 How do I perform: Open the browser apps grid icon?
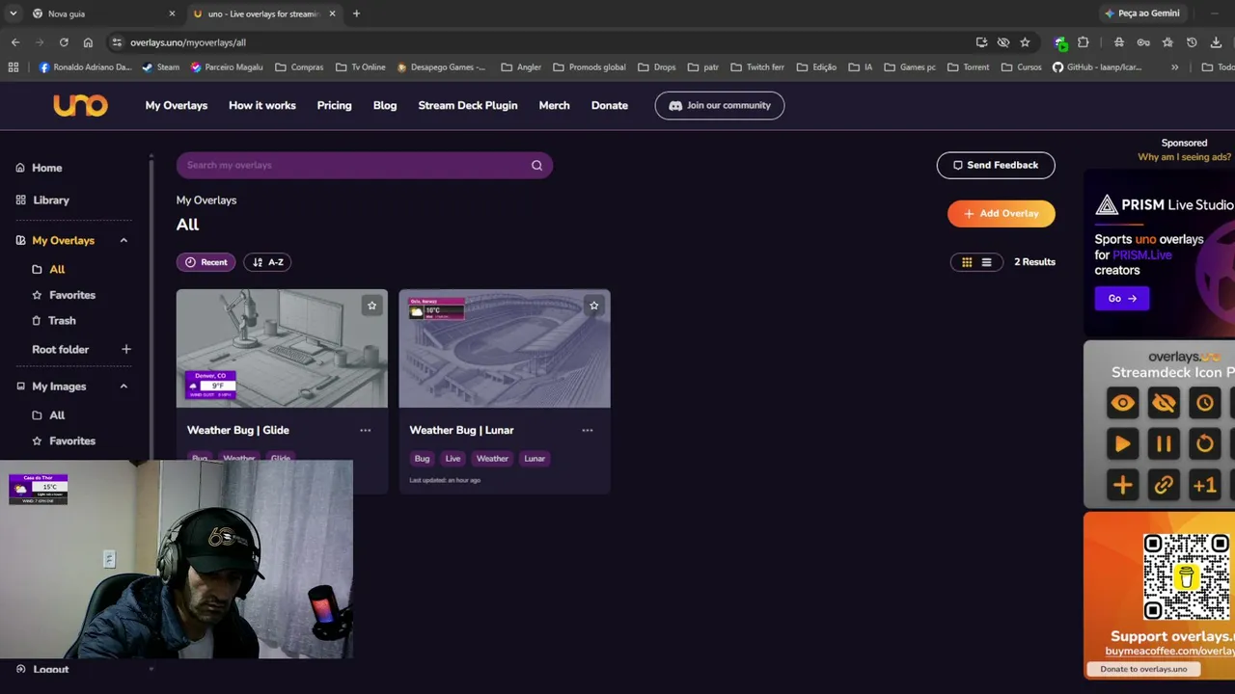pos(13,67)
